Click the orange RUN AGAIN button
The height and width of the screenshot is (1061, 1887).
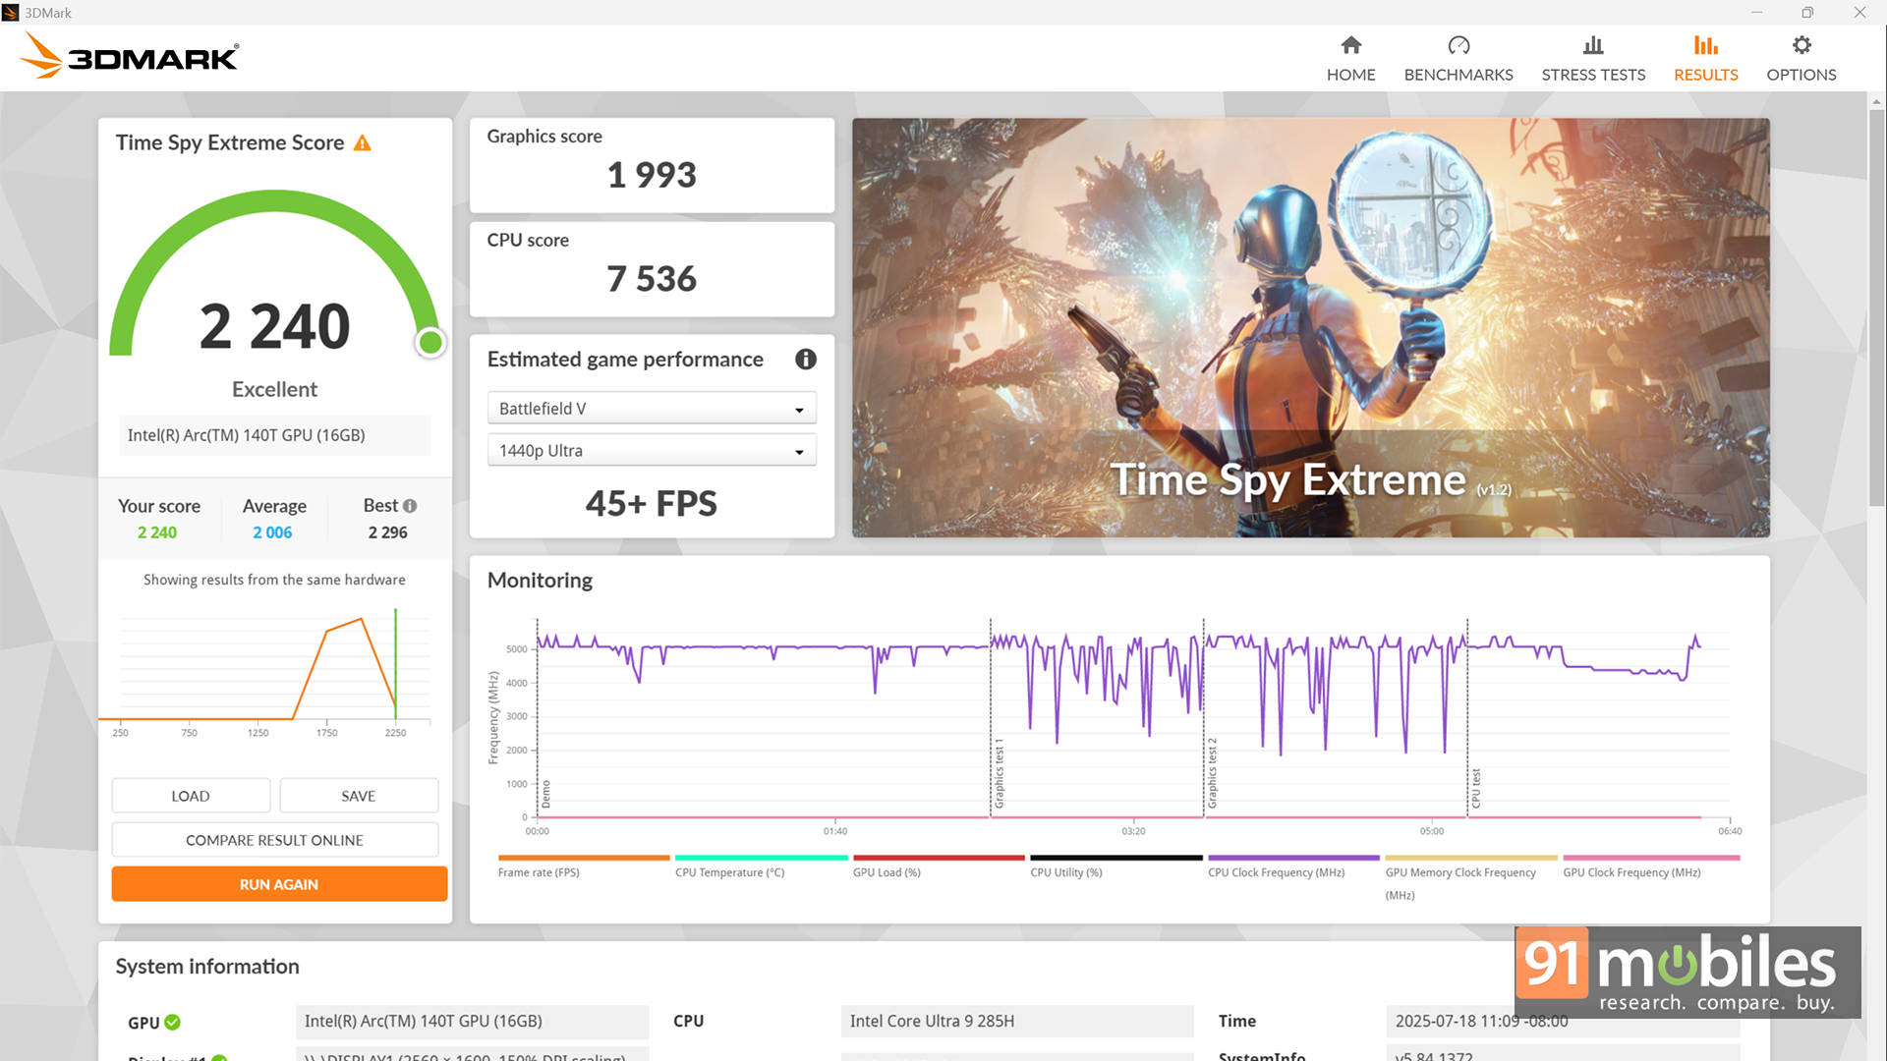pos(279,884)
